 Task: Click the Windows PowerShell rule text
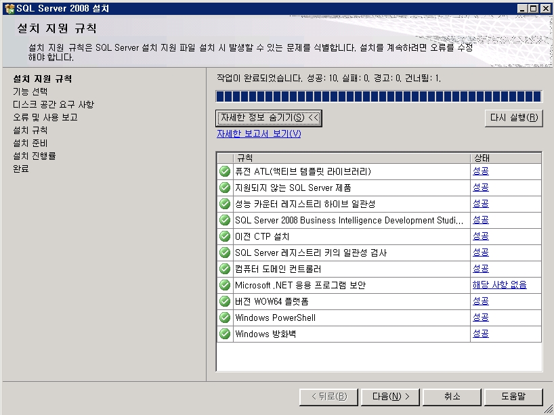pos(275,318)
